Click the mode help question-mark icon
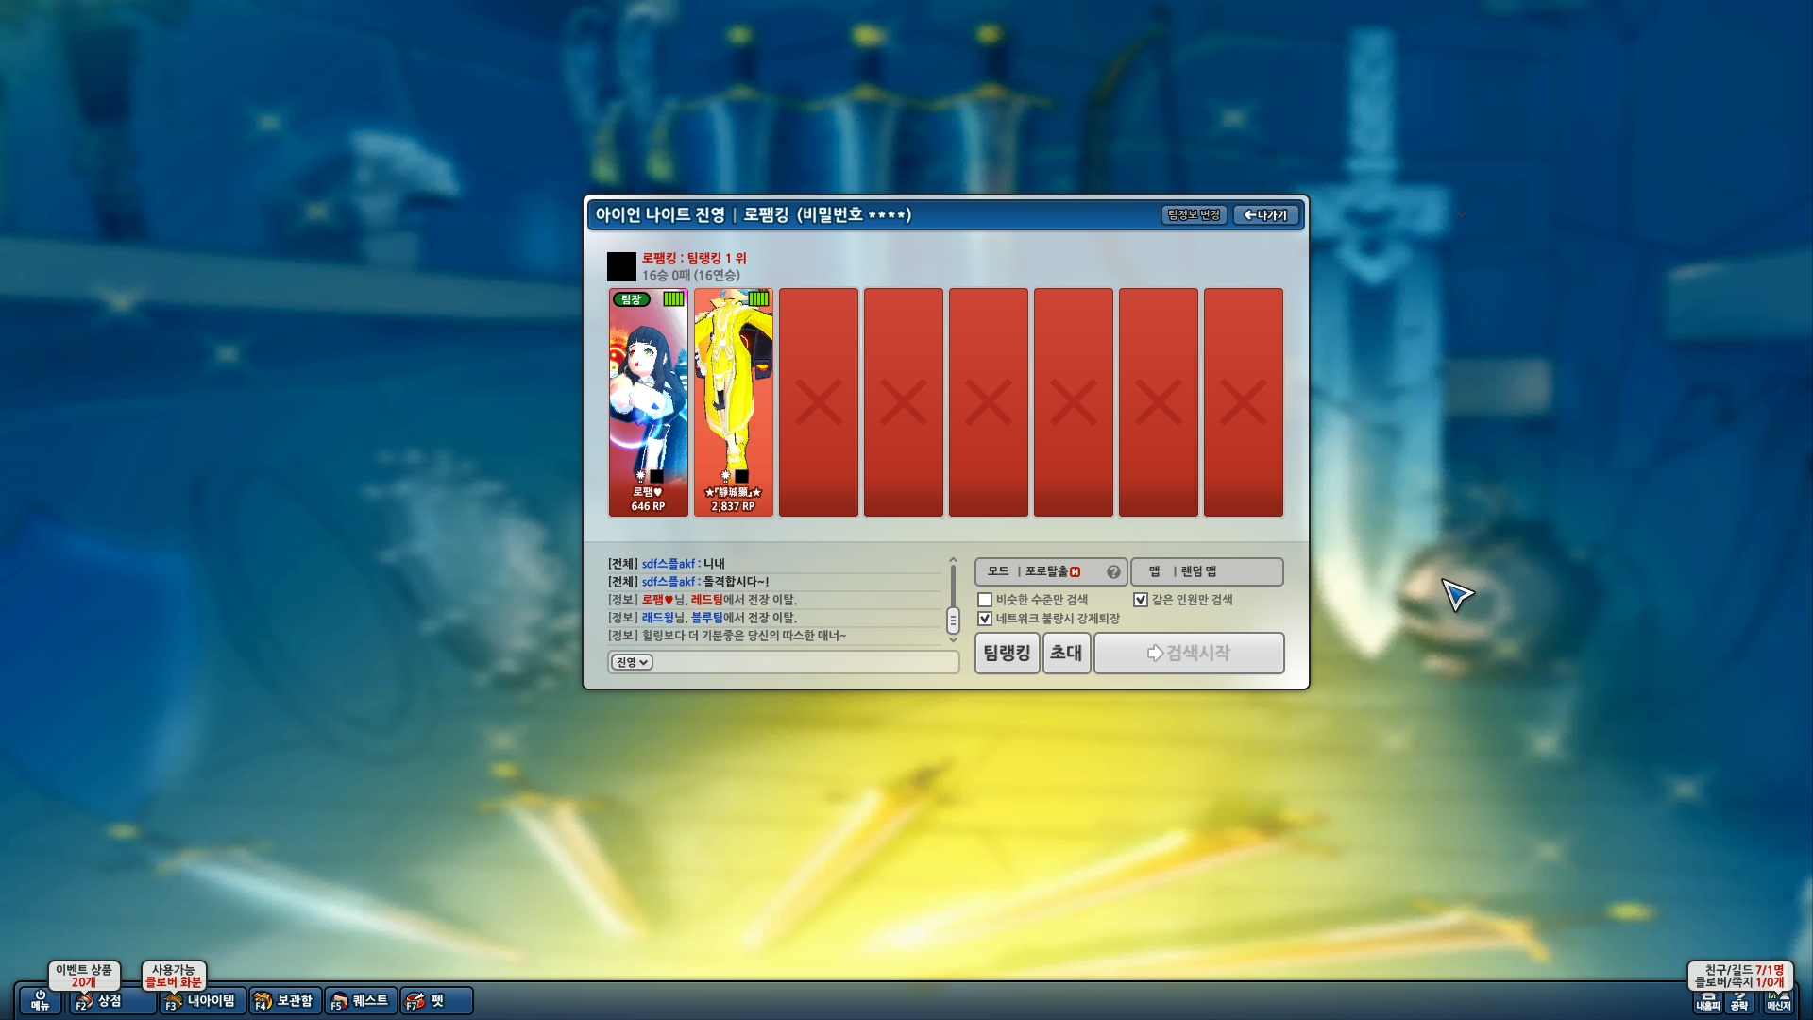Viewport: 1813px width, 1020px height. click(x=1113, y=571)
